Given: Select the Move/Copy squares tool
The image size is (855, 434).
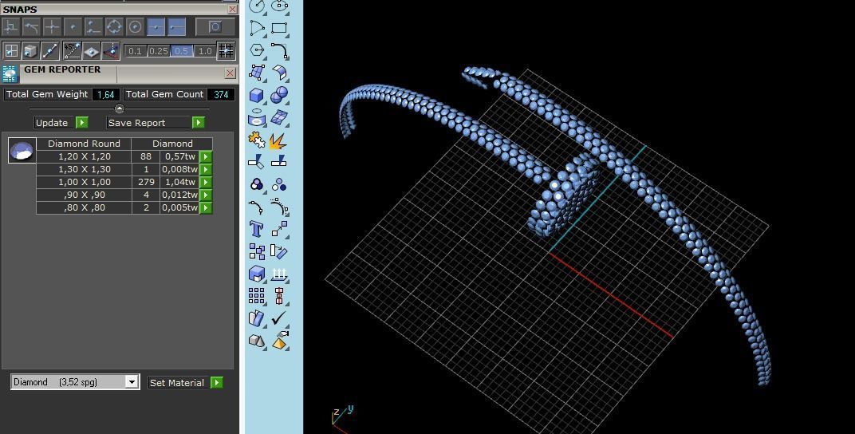Looking at the screenshot, I should [279, 229].
